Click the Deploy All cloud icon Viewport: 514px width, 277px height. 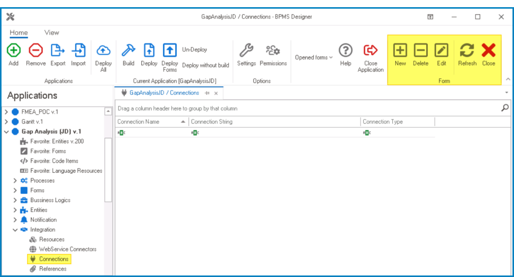[x=103, y=50]
